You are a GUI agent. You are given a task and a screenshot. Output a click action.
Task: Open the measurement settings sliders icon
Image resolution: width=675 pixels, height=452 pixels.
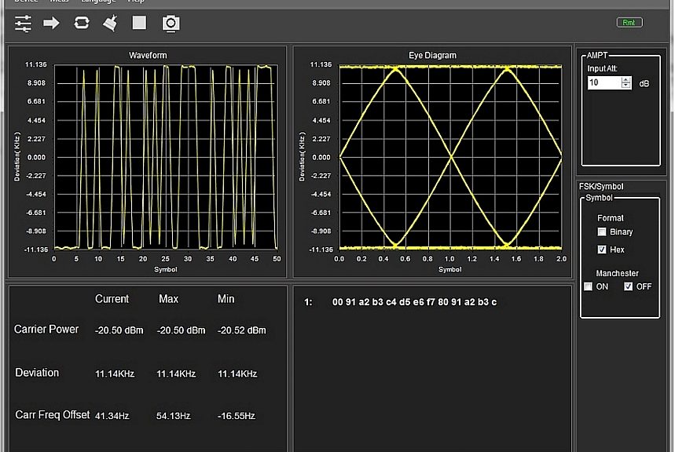[x=22, y=24]
